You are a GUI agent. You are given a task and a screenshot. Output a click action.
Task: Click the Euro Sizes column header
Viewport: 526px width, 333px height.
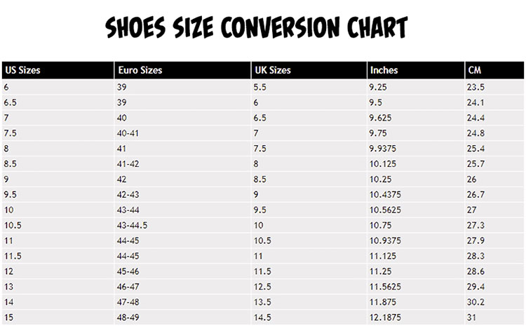[x=182, y=70]
